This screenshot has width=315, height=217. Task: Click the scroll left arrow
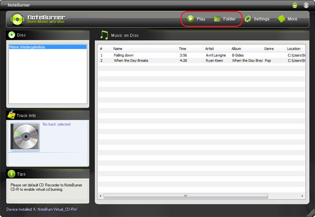pyautogui.click(x=101, y=196)
